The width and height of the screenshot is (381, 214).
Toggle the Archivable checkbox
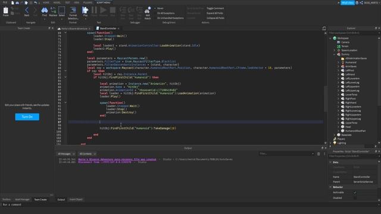coord(355,193)
